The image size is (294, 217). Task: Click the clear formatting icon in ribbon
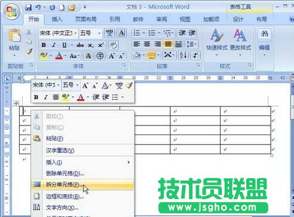(x=114, y=45)
